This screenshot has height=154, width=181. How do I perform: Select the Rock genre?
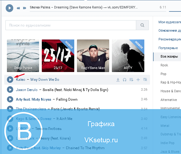(164, 65)
